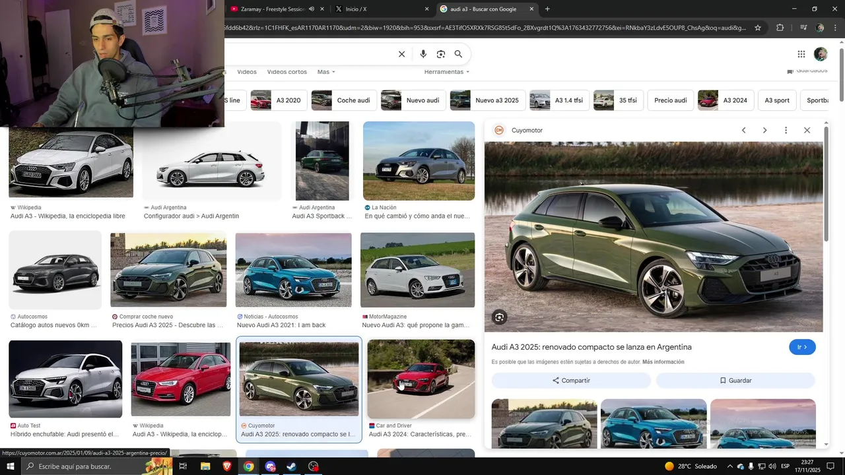
Task: Open Auto Test hybrid Audi thumbnail
Action: (x=65, y=379)
